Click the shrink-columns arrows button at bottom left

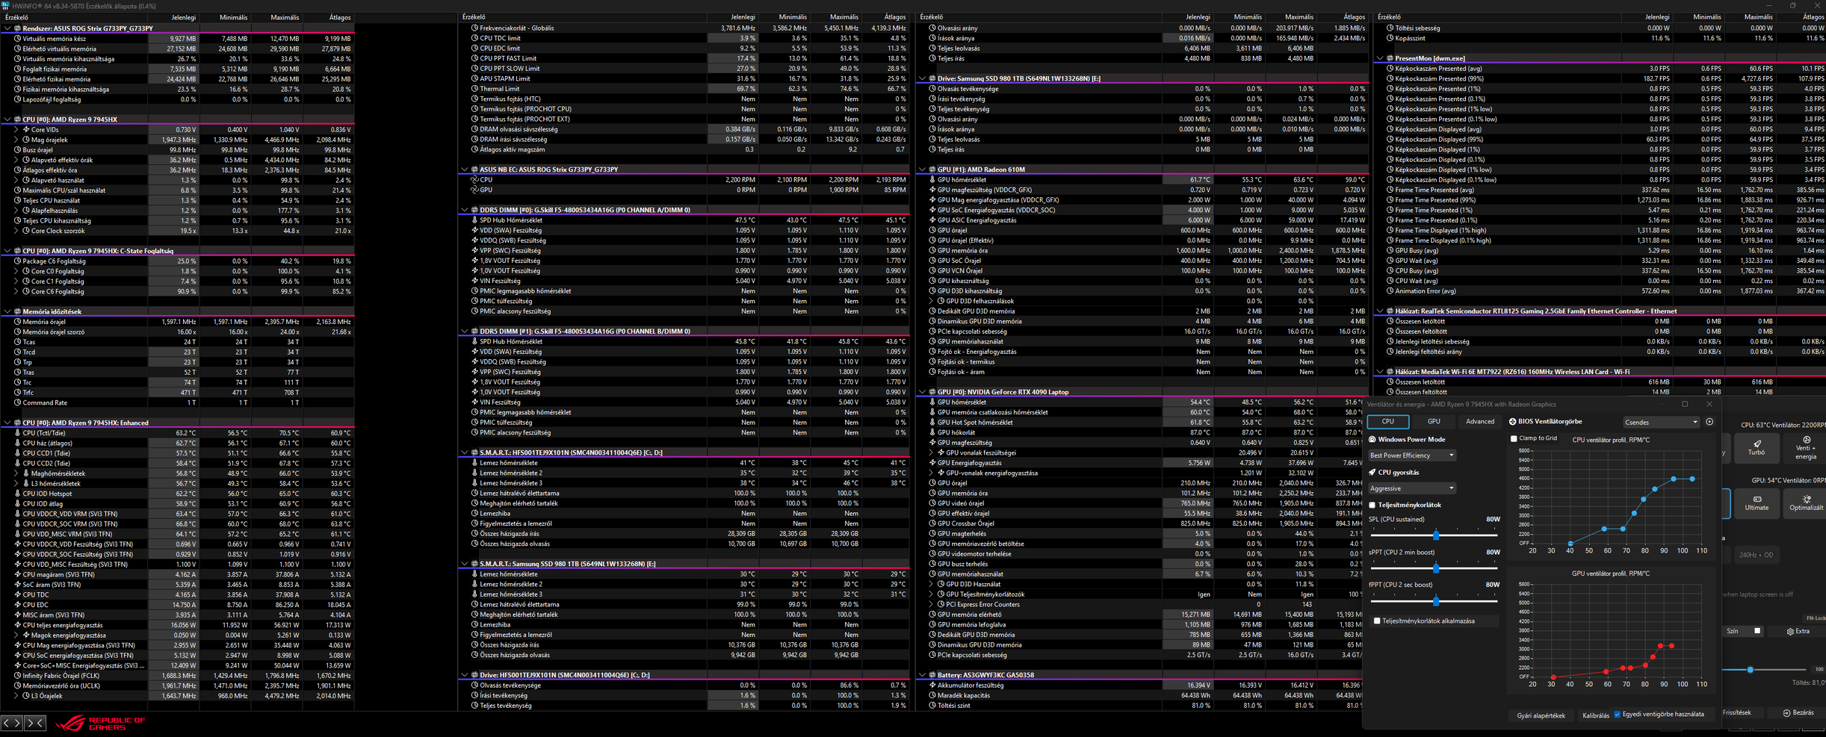pos(35,723)
